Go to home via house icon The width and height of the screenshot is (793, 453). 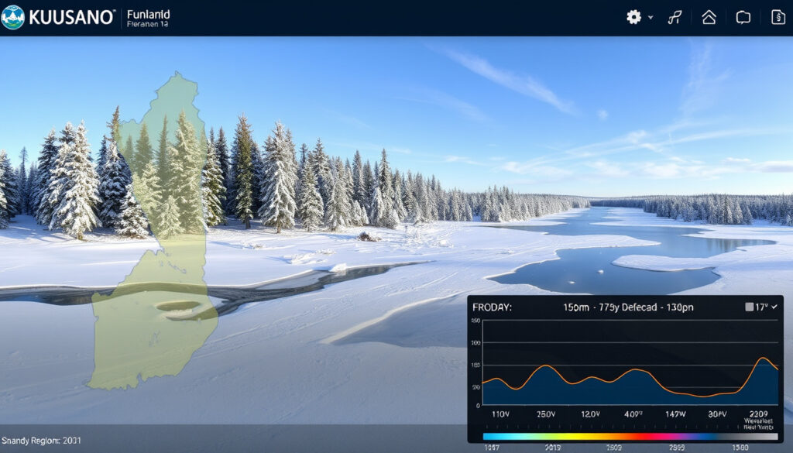click(x=709, y=17)
